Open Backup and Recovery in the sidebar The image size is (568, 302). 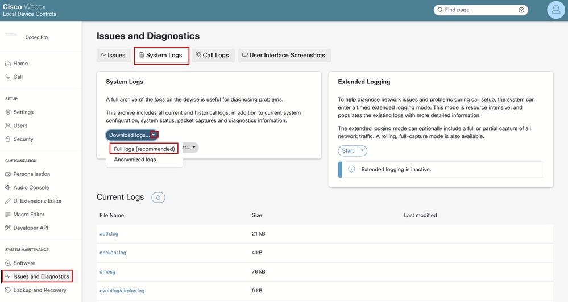40,290
